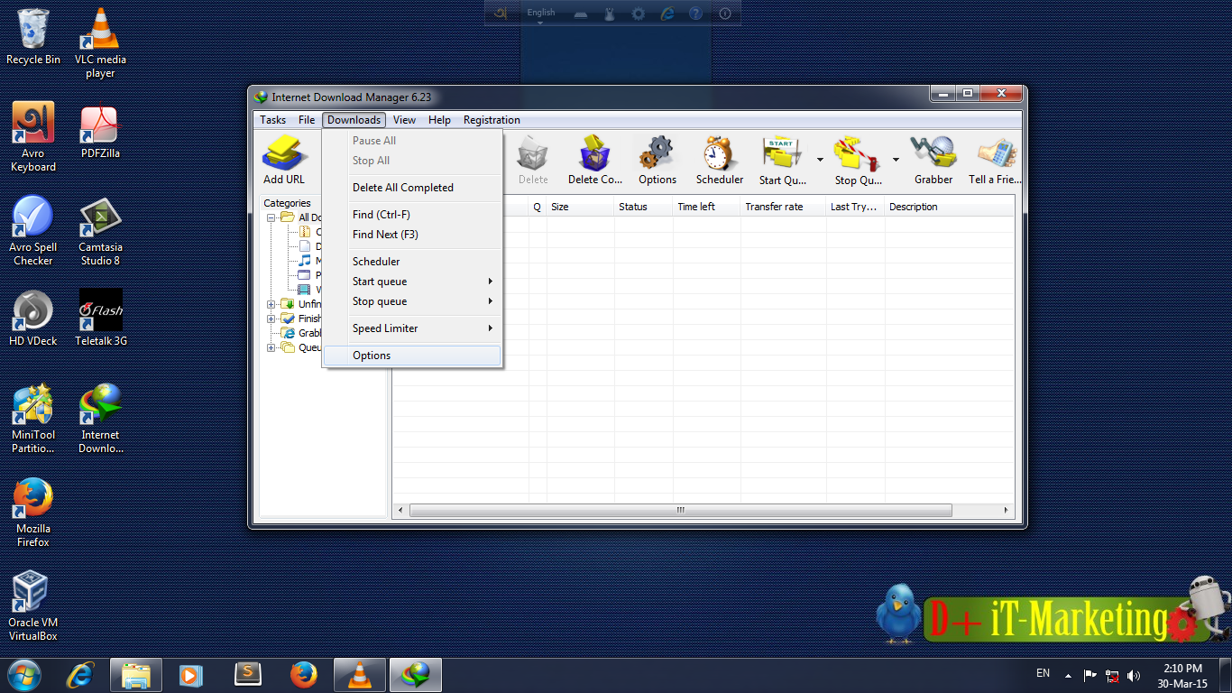Image resolution: width=1232 pixels, height=693 pixels.
Task: Expand the Speed Limiter submenu
Action: [x=412, y=328]
